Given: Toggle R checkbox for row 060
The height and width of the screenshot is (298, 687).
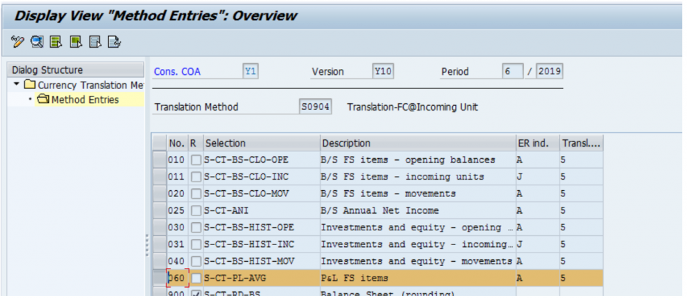Looking at the screenshot, I should coord(196,279).
